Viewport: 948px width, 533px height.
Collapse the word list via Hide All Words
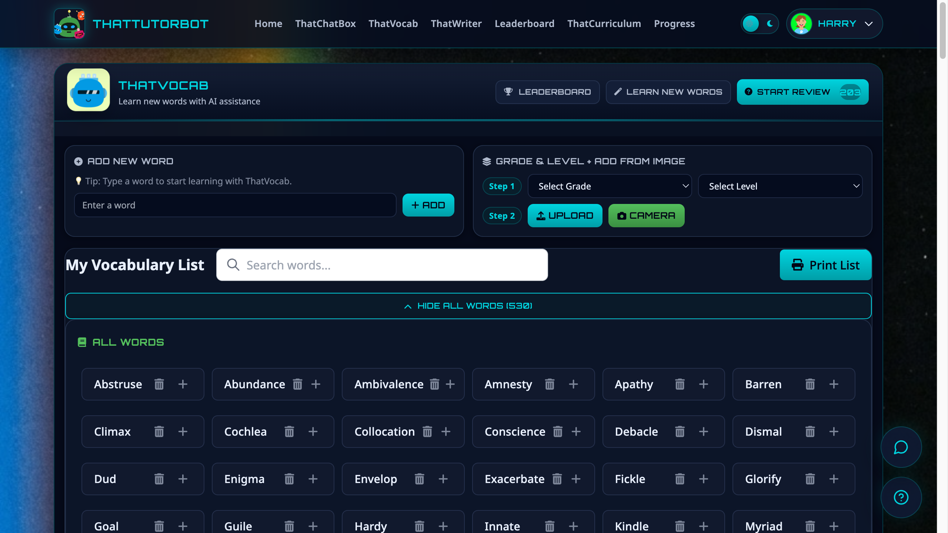(x=468, y=306)
